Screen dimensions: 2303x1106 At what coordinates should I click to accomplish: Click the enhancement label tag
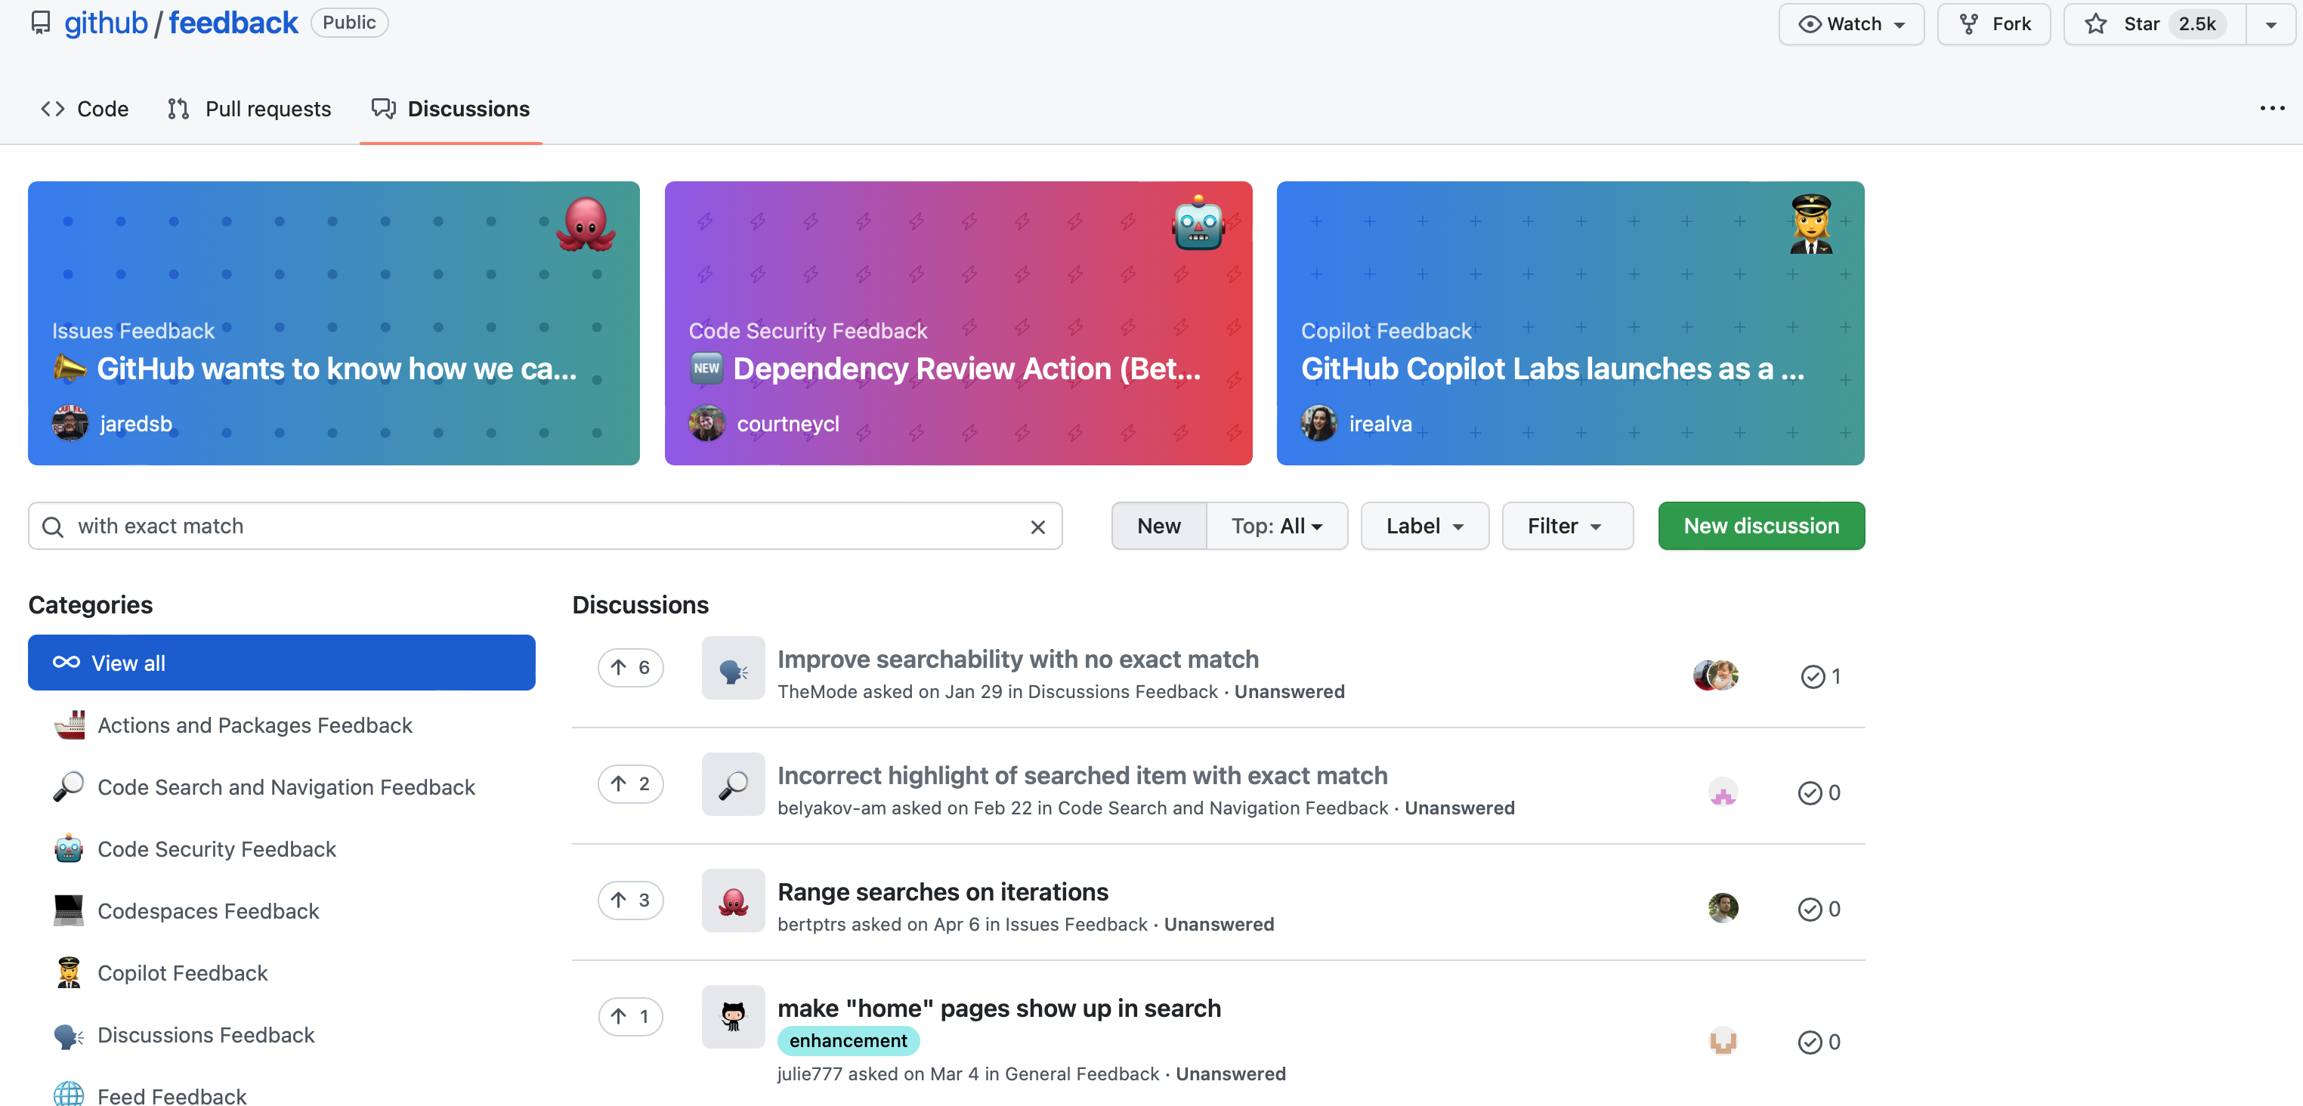click(x=848, y=1041)
